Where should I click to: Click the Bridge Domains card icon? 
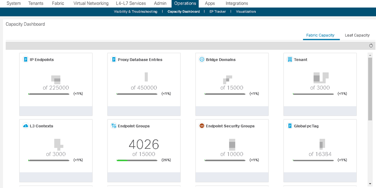pyautogui.click(x=202, y=59)
